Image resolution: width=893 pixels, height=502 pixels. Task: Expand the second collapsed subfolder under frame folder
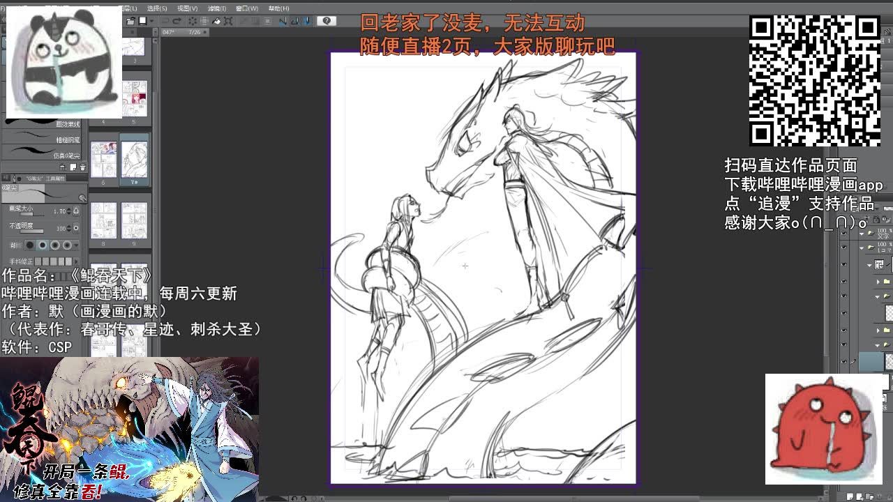tap(878, 330)
